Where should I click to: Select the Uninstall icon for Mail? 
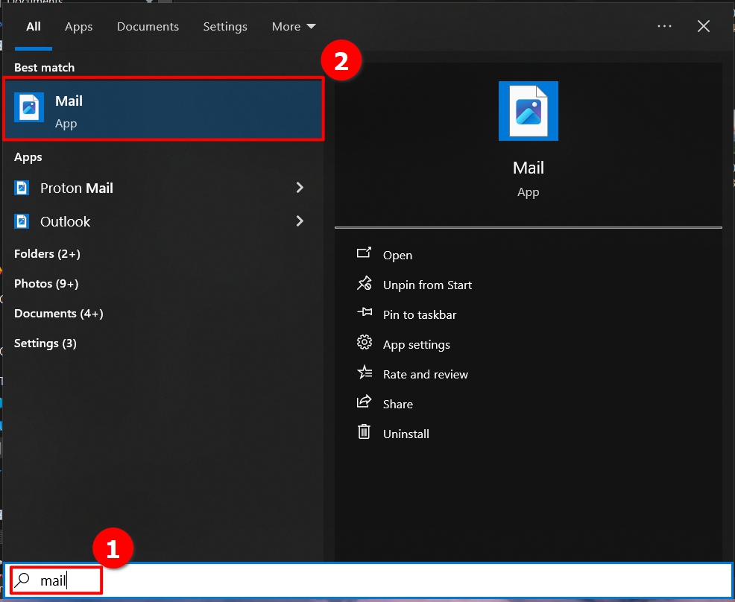click(x=364, y=434)
